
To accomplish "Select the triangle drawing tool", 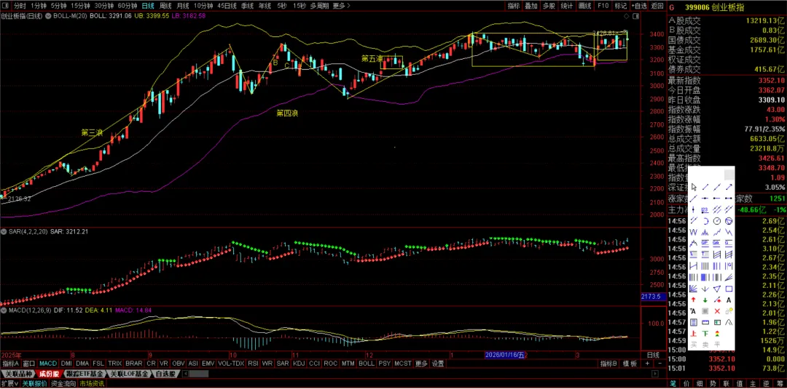I will tap(717, 289).
